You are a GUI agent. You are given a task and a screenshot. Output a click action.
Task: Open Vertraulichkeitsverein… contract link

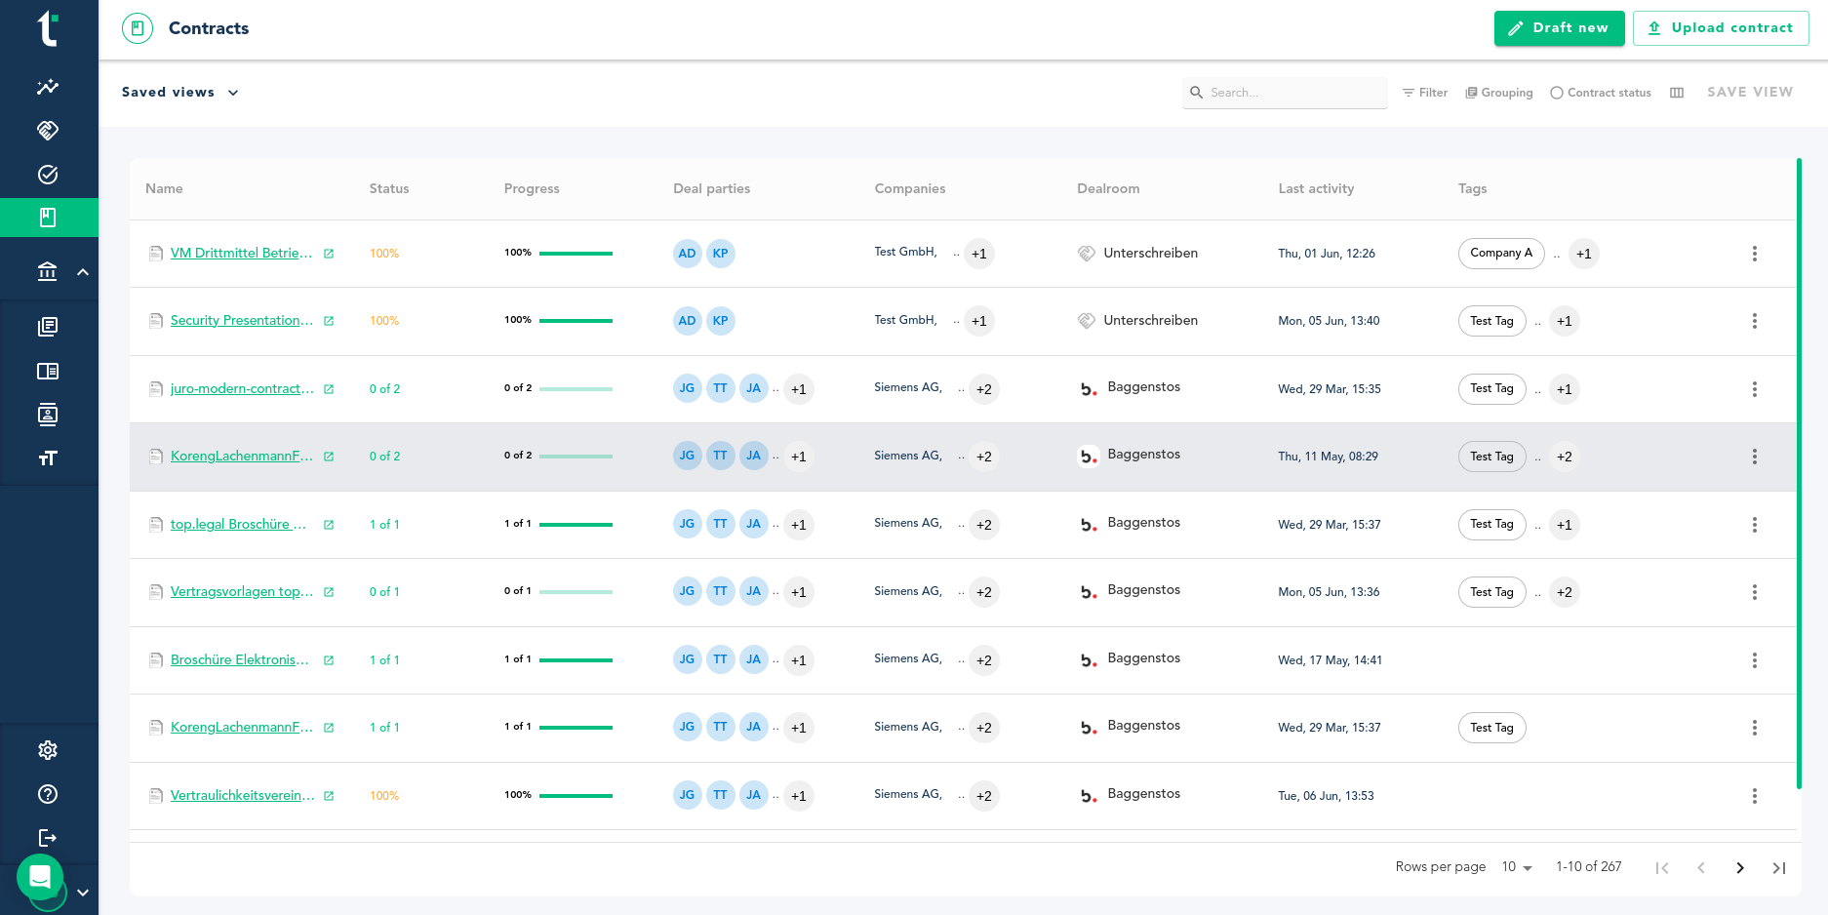click(x=242, y=795)
